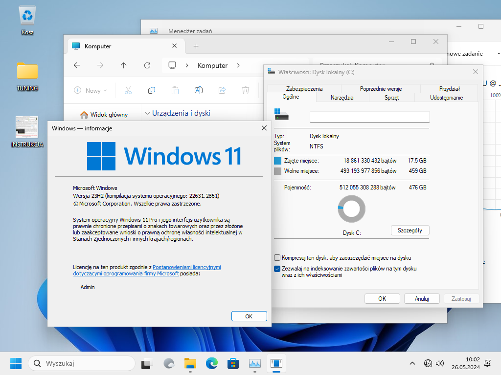Screen dimensions: 501x375
Task: Launch Microsoft Edge from taskbar
Action: 211,363
